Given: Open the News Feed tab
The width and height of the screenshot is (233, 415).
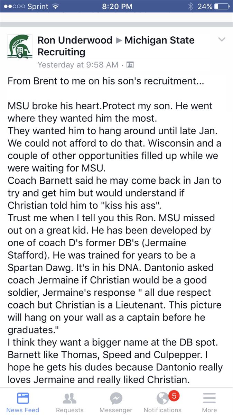Looking at the screenshot, I should pos(23,402).
